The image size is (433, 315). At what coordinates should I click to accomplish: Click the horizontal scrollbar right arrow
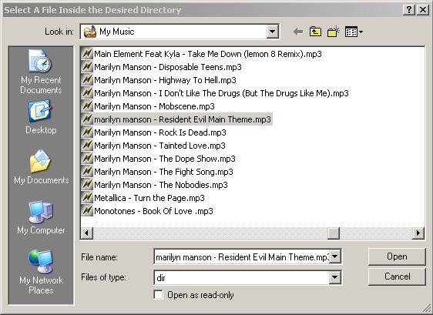click(x=418, y=233)
